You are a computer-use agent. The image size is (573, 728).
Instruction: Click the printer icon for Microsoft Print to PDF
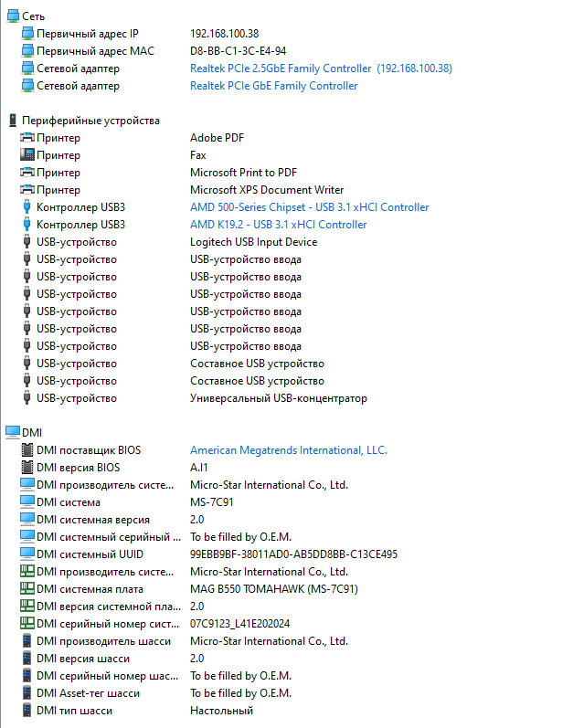click(x=27, y=173)
